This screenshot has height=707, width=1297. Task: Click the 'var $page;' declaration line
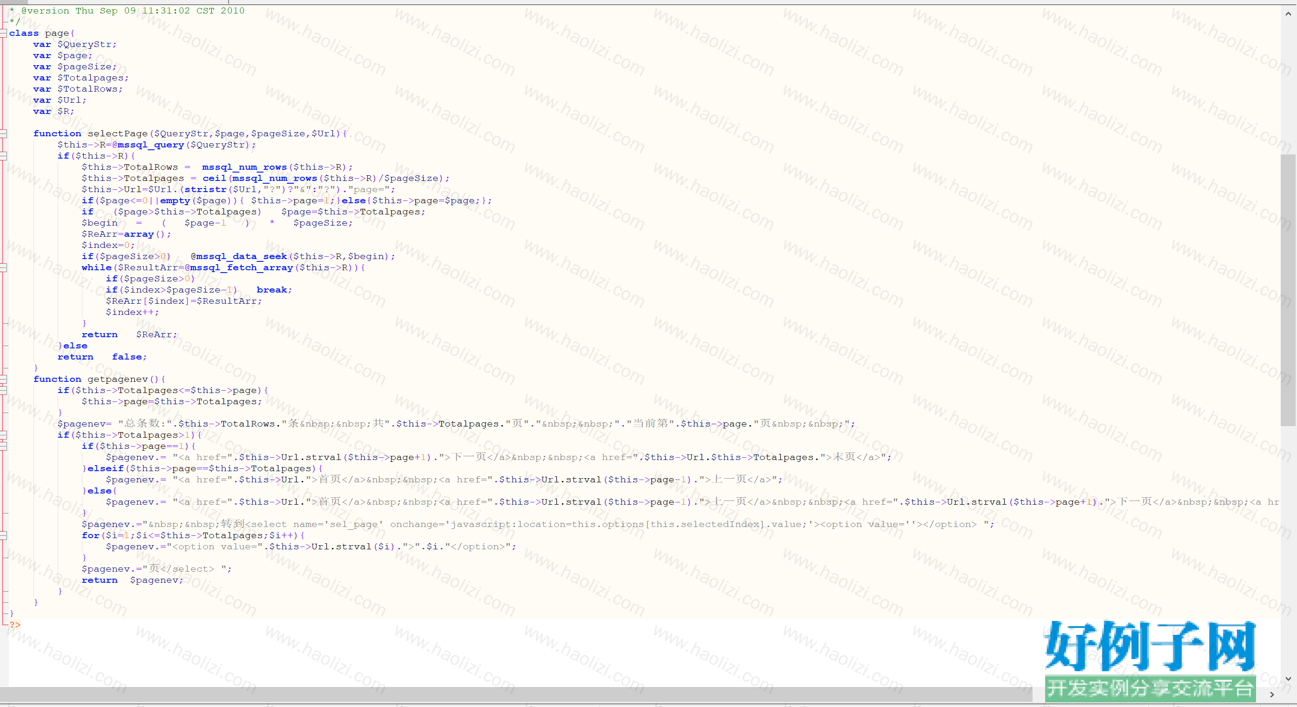click(x=63, y=56)
